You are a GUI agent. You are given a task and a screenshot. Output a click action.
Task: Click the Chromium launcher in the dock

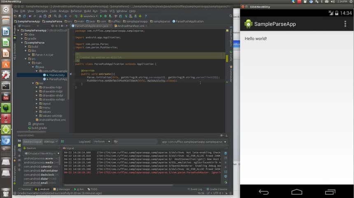[x=6, y=141]
